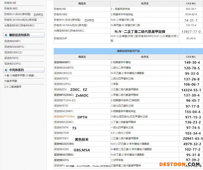This screenshot has width=203, height=170.
Task: Click the 橡胶促进剂系列产品 blue table header
Action: [128, 51]
